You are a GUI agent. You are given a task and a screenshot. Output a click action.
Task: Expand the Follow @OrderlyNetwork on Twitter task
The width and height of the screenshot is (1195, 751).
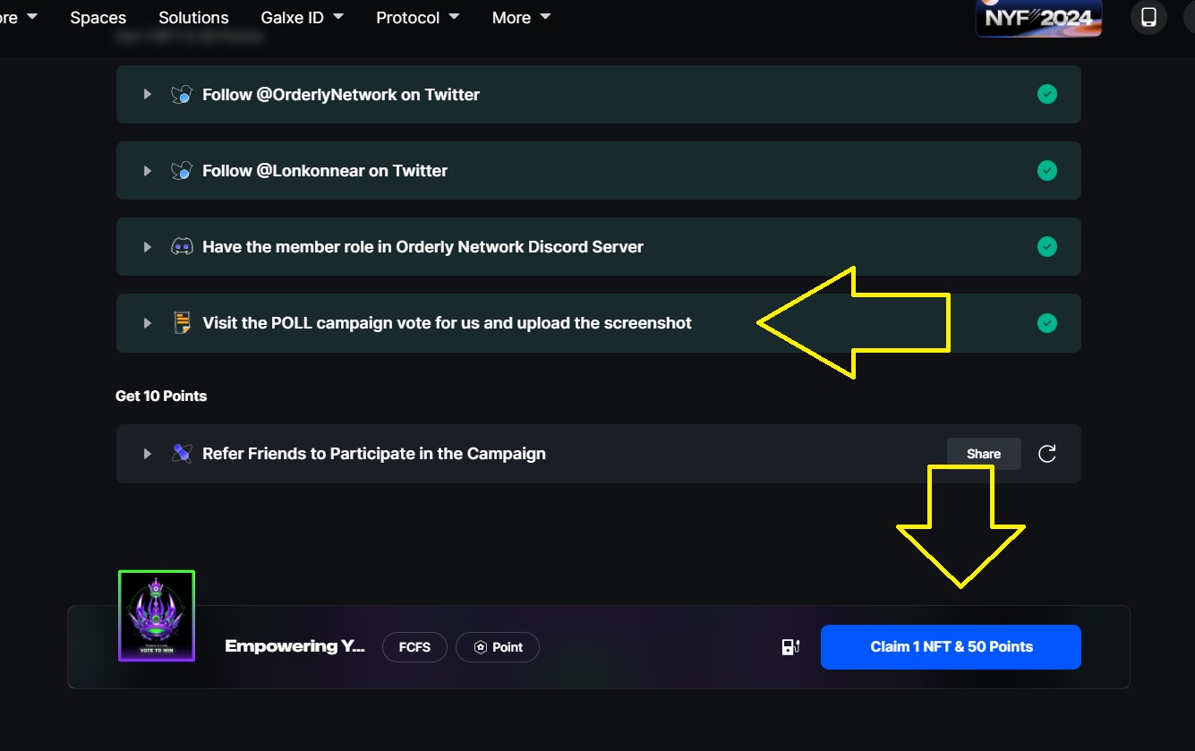(148, 95)
